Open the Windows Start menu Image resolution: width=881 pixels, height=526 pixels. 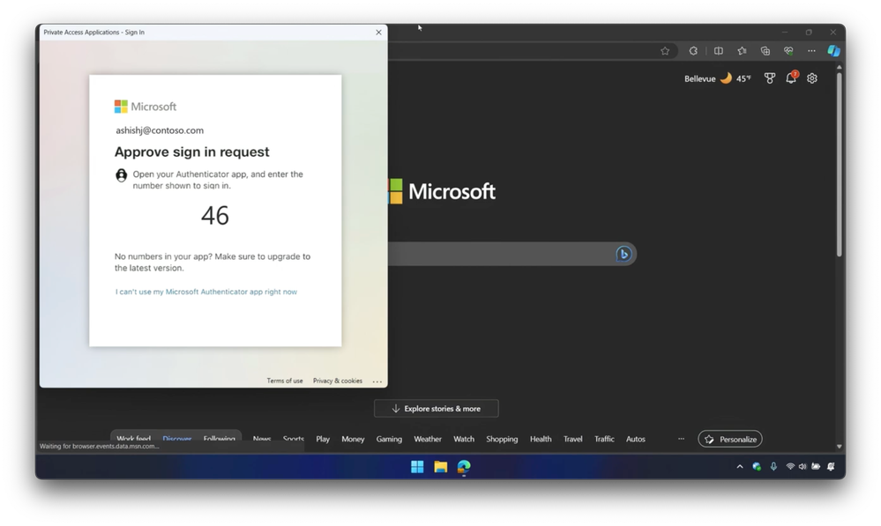point(417,466)
